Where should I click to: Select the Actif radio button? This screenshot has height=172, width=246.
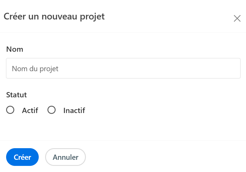click(x=10, y=110)
